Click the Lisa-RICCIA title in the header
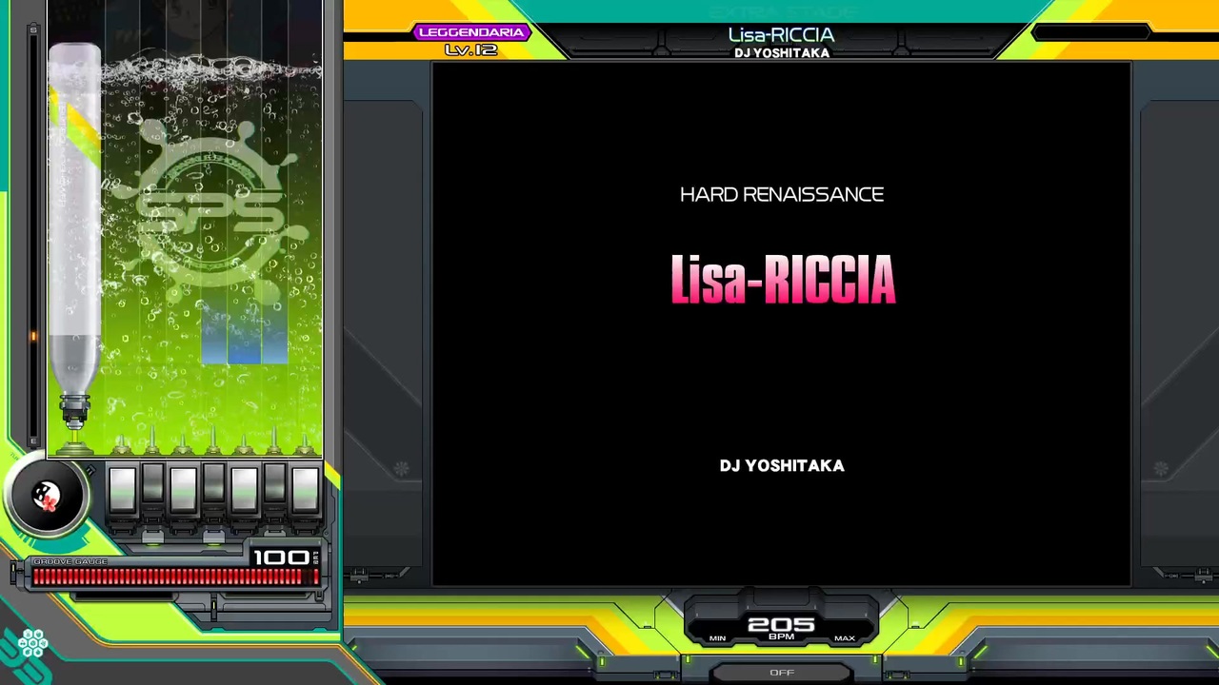 click(782, 35)
